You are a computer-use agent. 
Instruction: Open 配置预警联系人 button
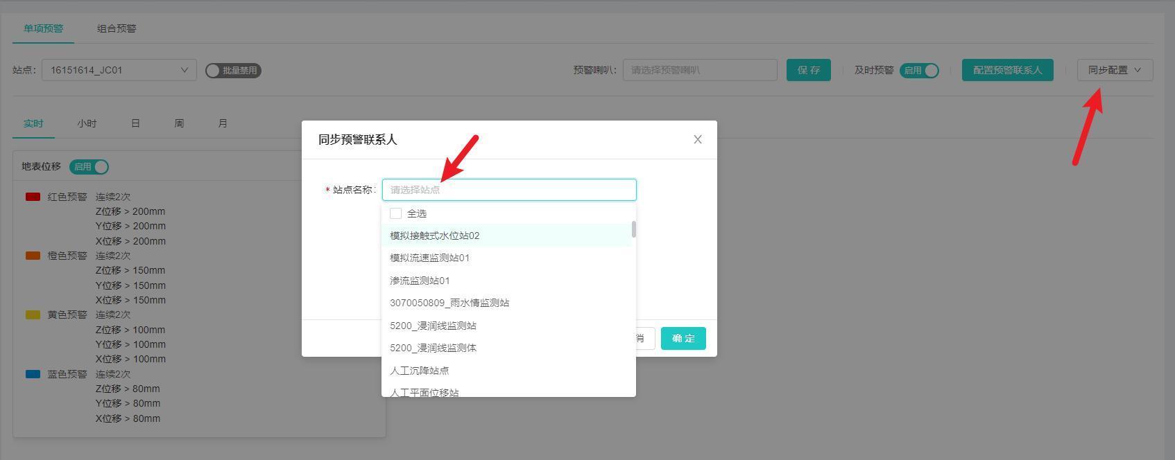click(1007, 70)
